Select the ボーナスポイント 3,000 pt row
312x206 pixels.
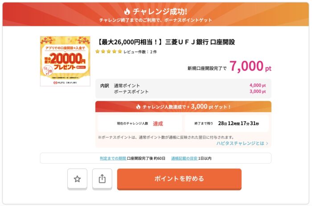click(183, 92)
